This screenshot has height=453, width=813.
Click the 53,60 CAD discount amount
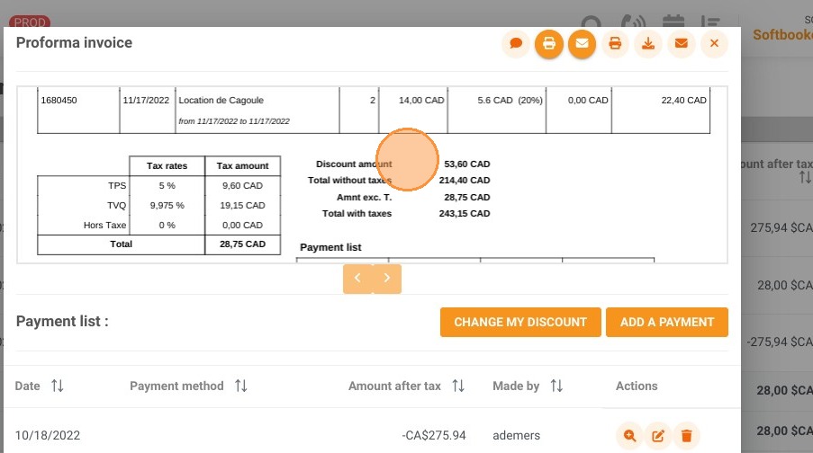click(466, 164)
